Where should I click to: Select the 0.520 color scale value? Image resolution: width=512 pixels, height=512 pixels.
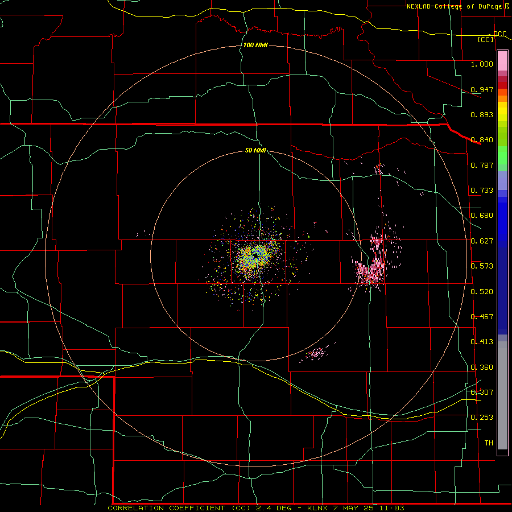[x=482, y=292]
